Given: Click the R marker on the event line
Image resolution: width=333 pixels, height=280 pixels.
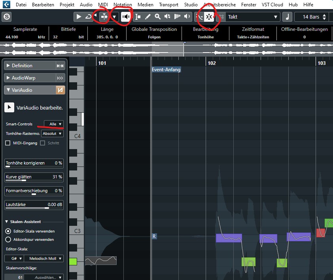Looking at the screenshot, I should (x=154, y=236).
